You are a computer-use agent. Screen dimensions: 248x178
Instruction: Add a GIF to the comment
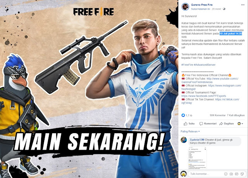[237, 174]
